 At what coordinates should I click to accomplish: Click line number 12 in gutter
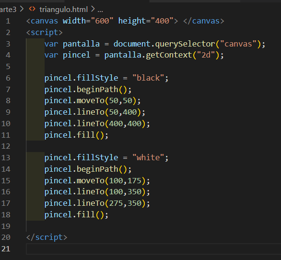(6, 146)
